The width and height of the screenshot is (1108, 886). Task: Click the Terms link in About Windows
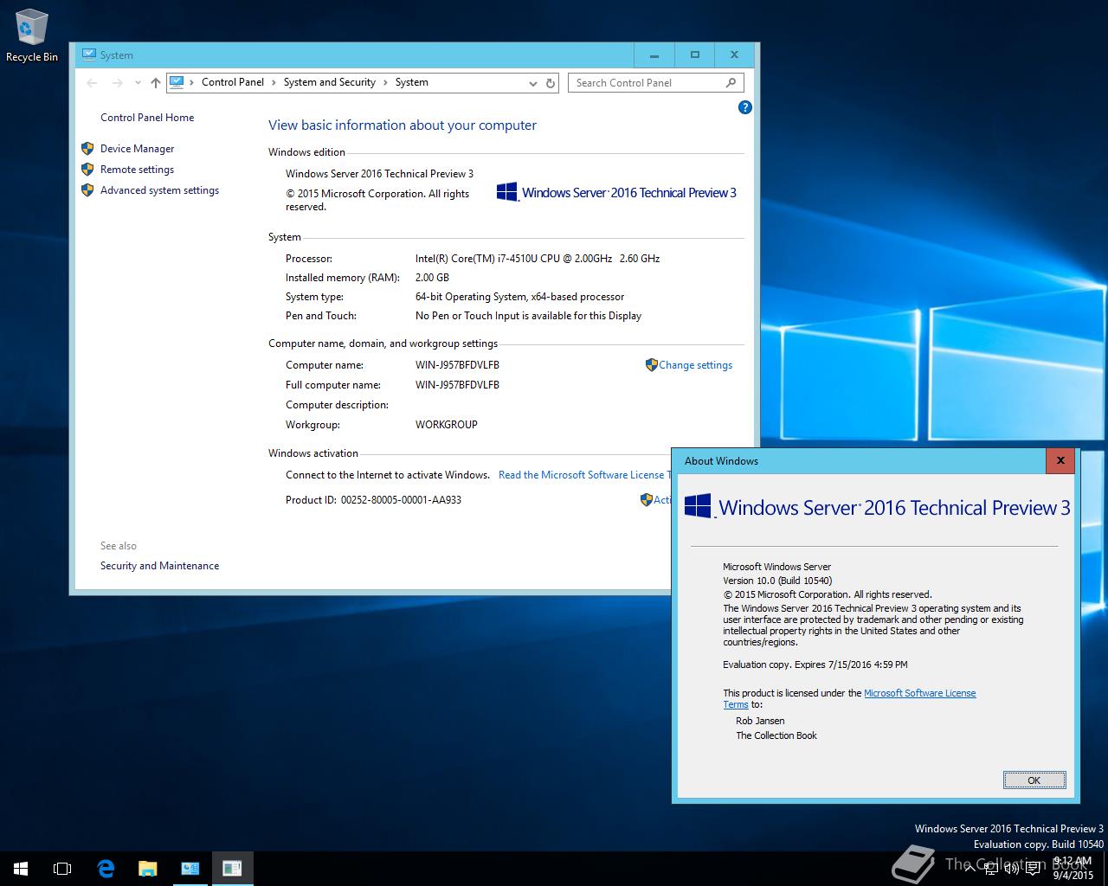coord(736,704)
